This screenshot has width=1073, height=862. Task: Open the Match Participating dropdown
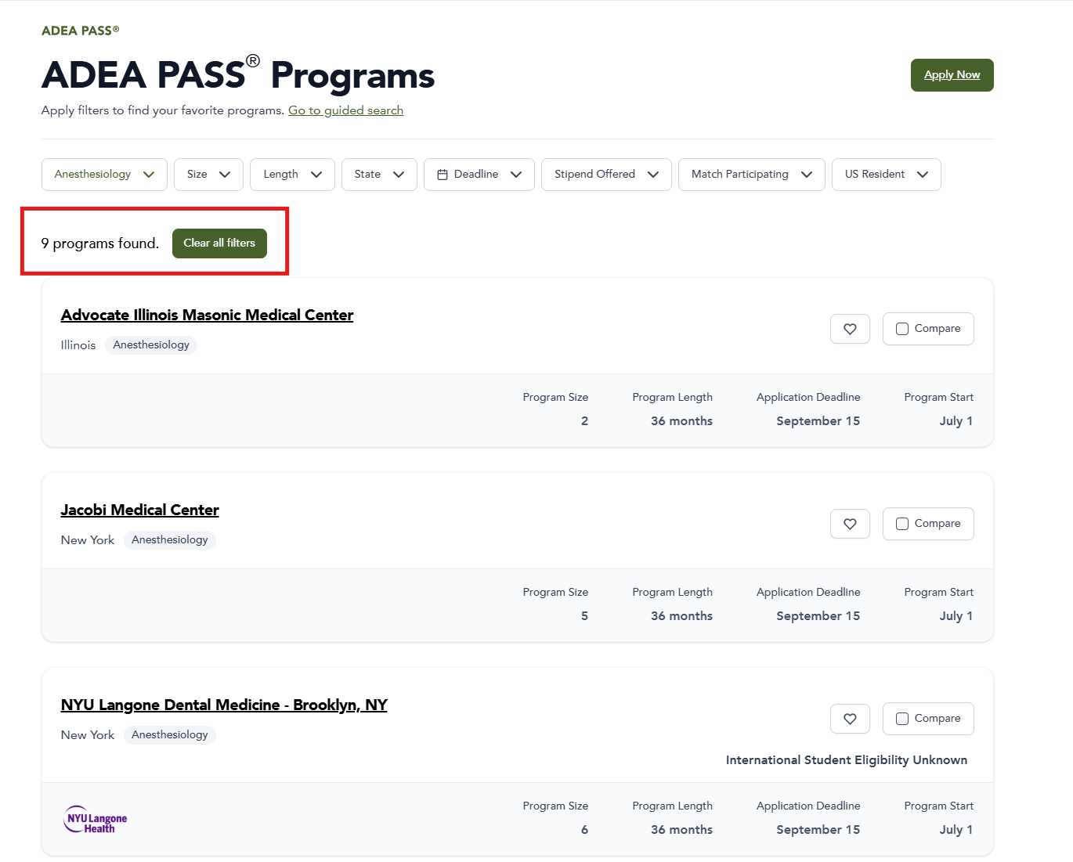point(752,175)
